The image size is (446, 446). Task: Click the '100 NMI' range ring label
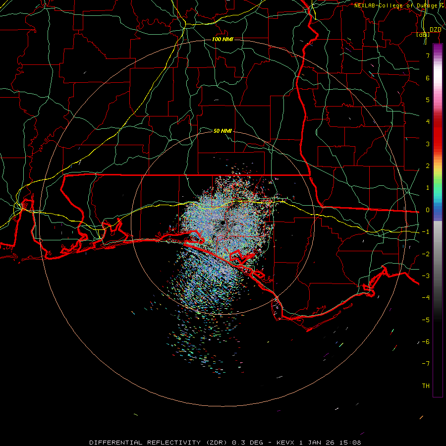point(223,39)
